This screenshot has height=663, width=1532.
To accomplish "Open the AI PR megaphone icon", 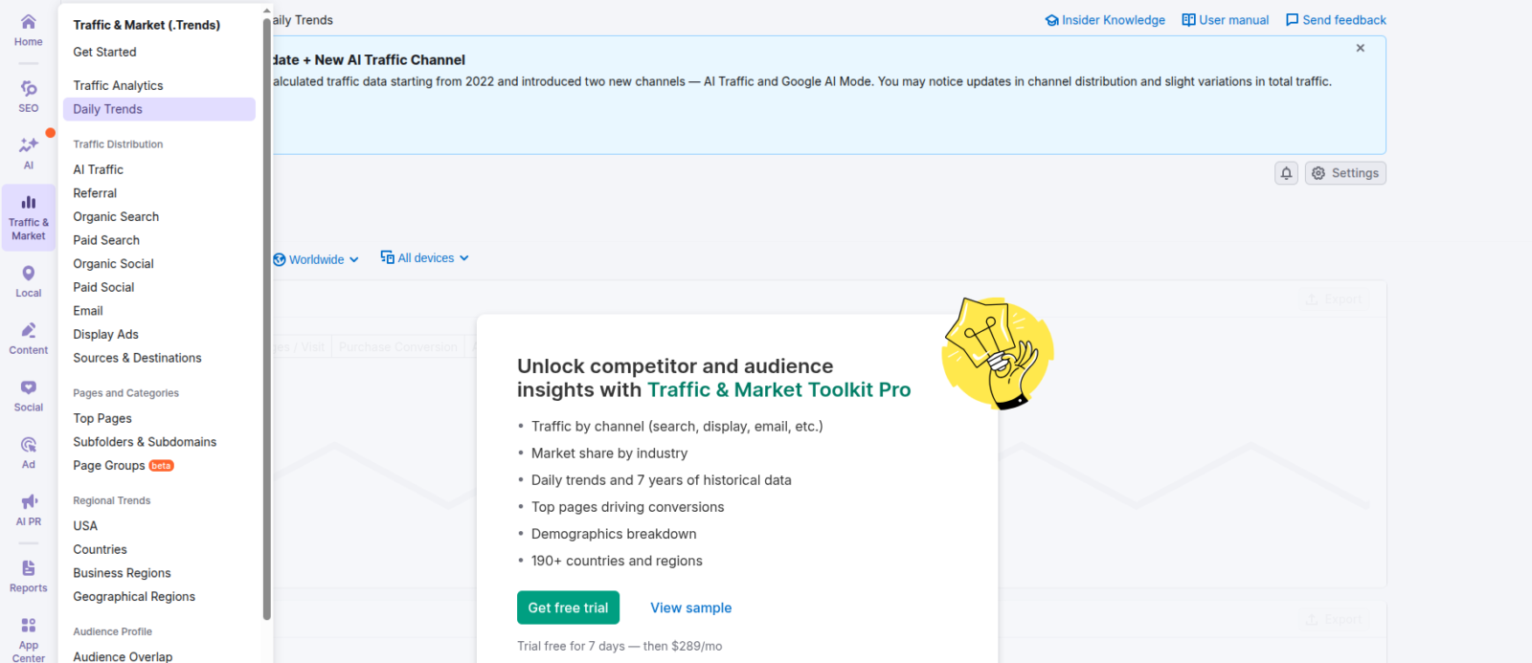I will [29, 503].
